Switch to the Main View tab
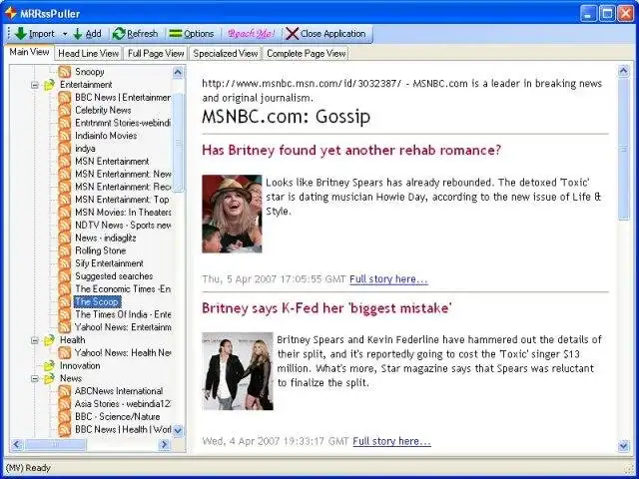The height and width of the screenshot is (479, 639). click(29, 52)
